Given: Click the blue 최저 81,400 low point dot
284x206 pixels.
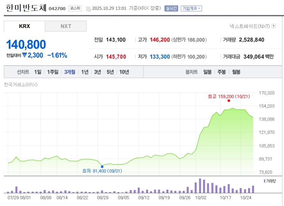Looking at the screenshot, I should click(102, 166).
